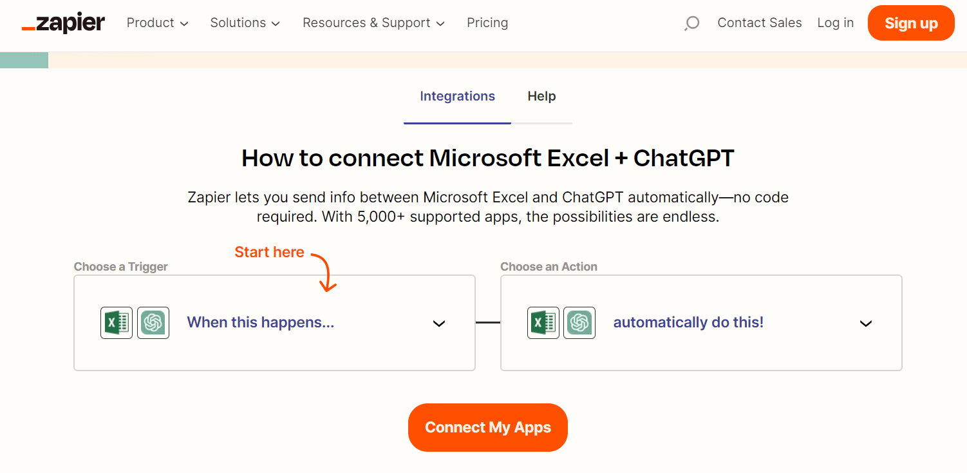Expand the Solutions menu
This screenshot has height=473, width=967.
click(244, 23)
